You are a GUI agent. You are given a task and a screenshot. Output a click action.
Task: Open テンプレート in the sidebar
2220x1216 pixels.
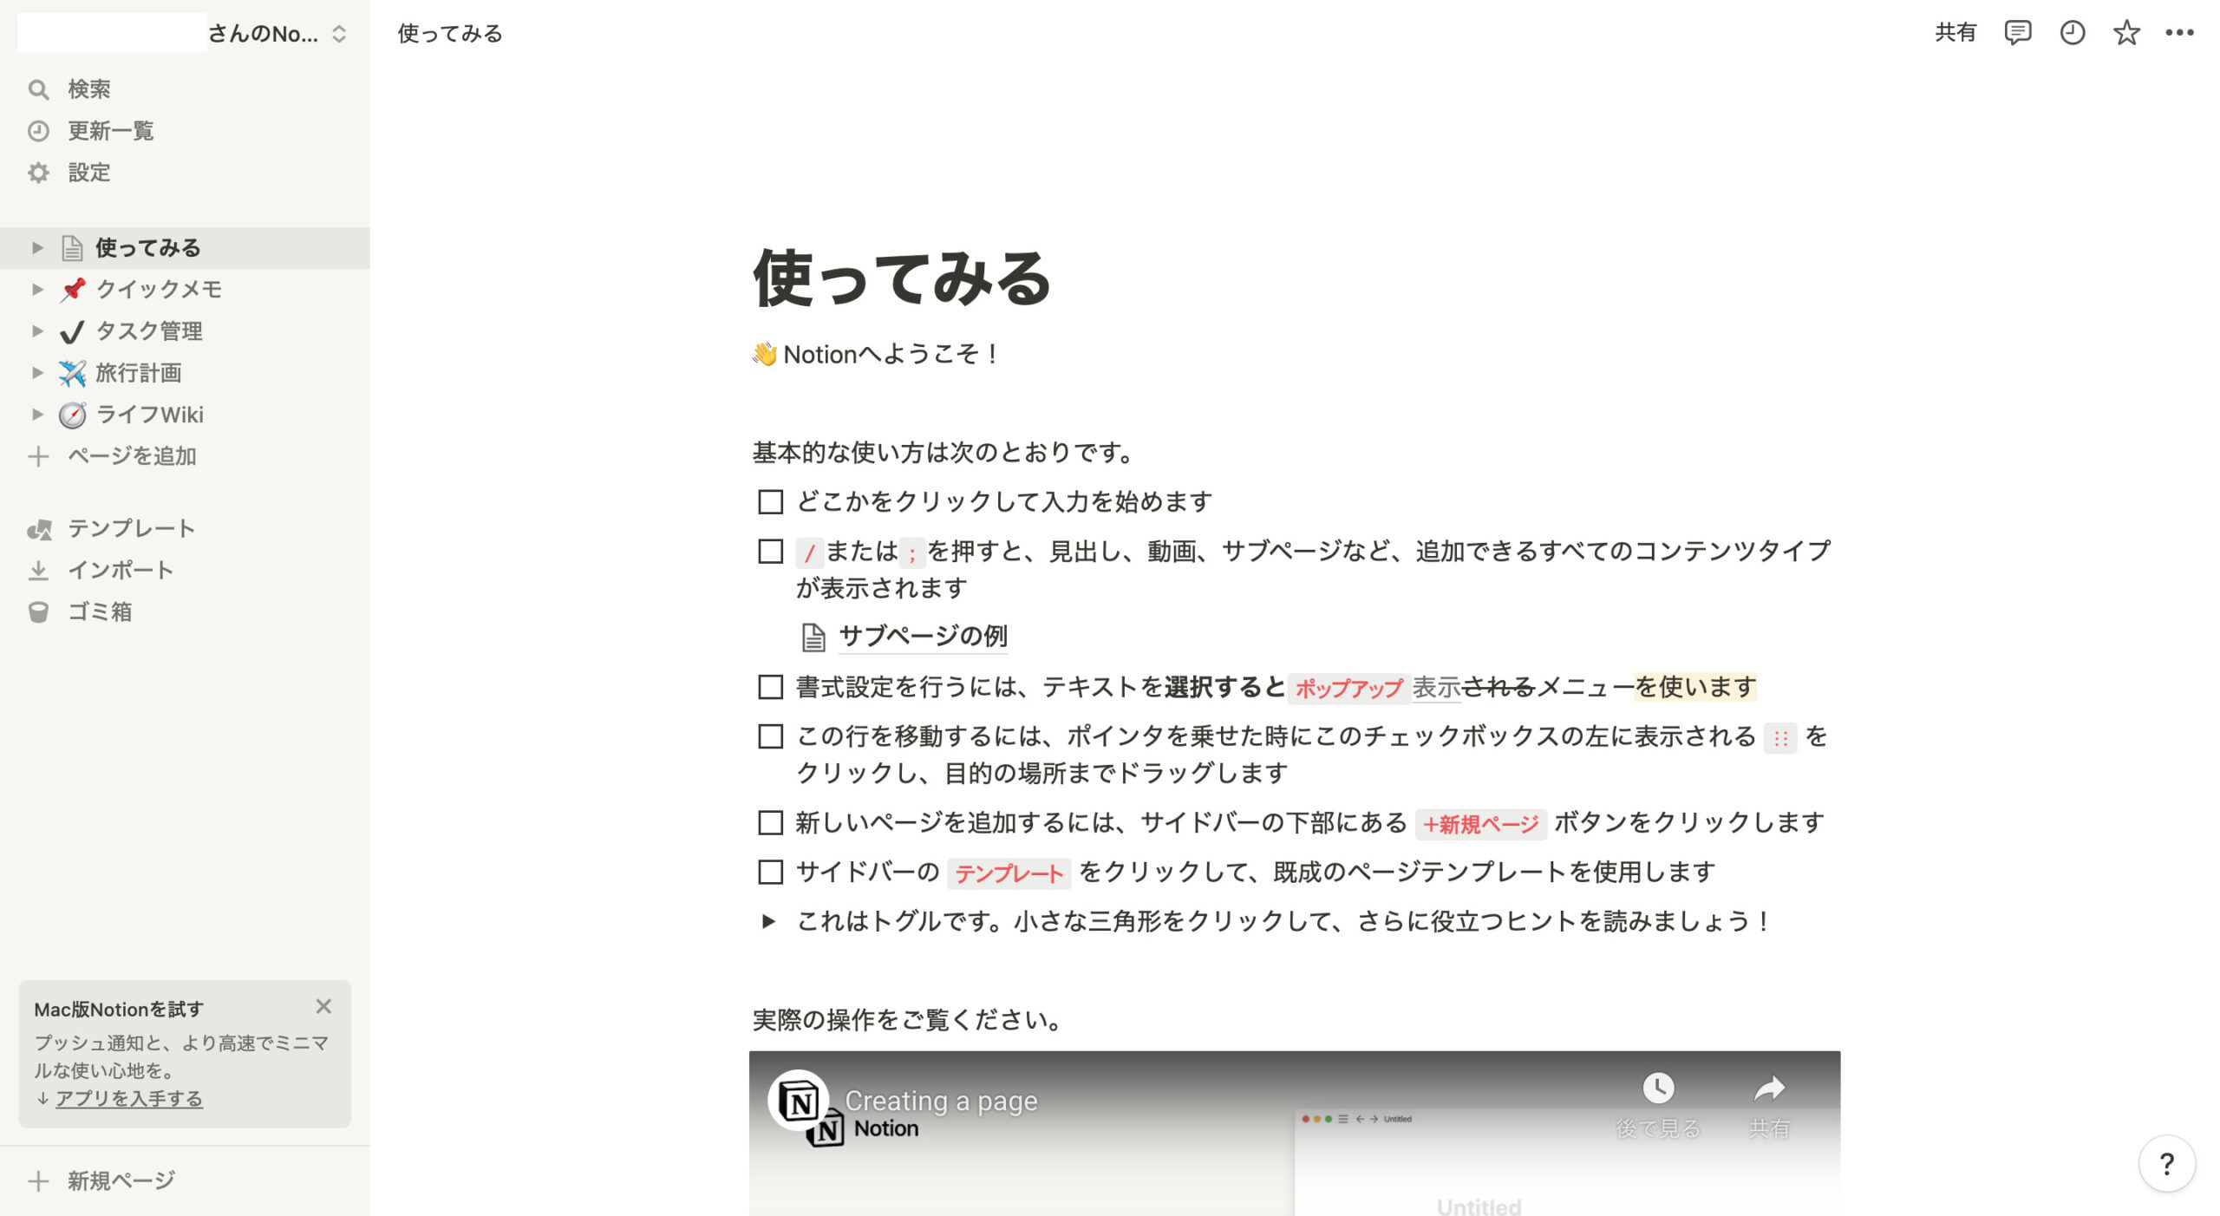click(x=185, y=529)
